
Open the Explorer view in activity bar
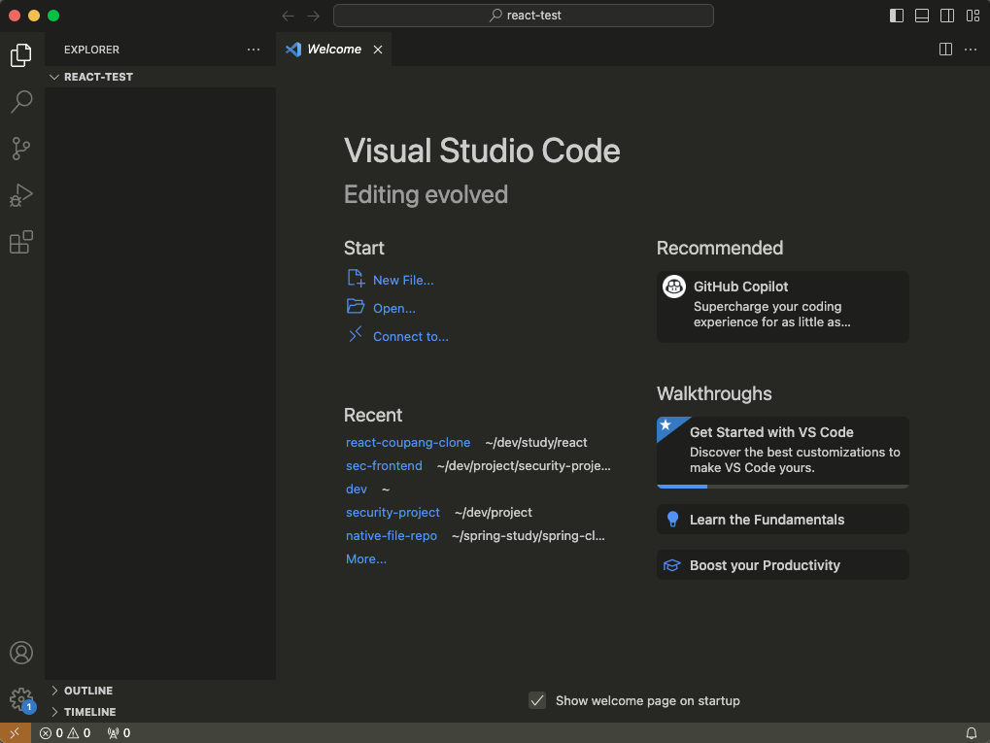pyautogui.click(x=21, y=55)
